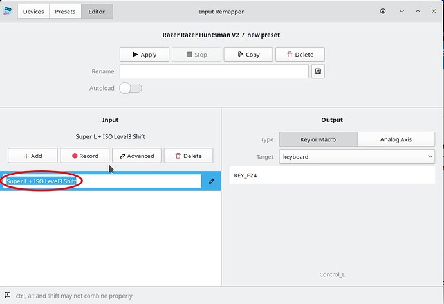Open Advanced input settings
This screenshot has height=304, width=444.
pos(137,156)
